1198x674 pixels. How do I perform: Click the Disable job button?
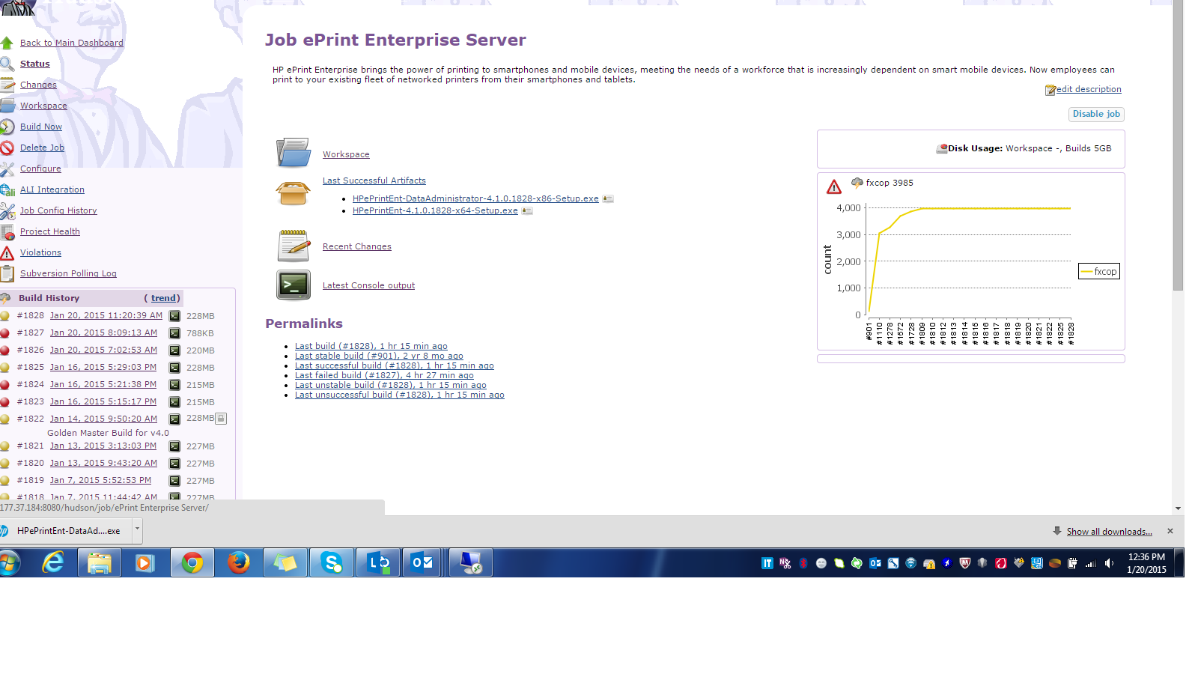pyautogui.click(x=1096, y=114)
